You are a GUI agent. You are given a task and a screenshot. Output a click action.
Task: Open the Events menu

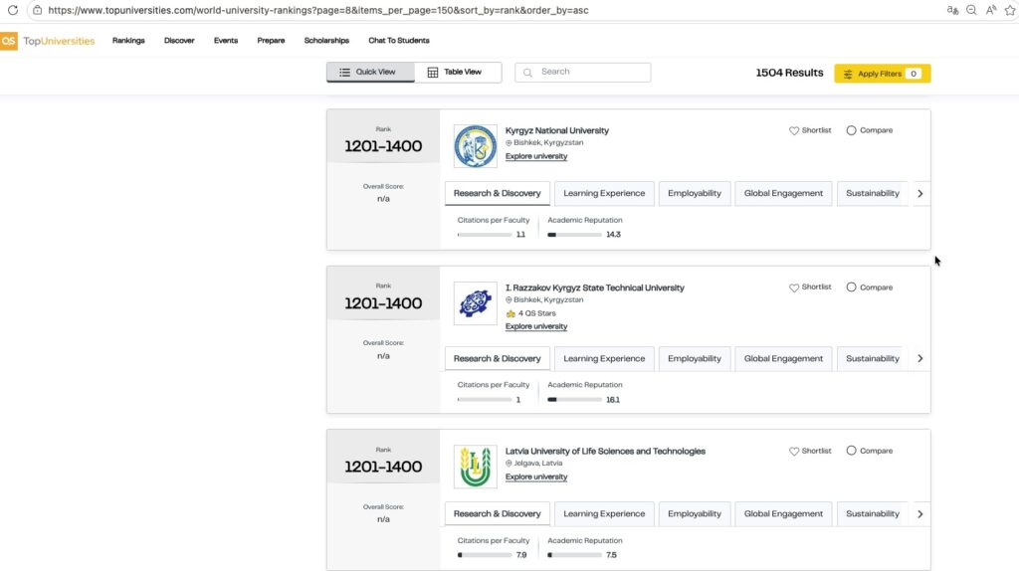[x=226, y=40]
